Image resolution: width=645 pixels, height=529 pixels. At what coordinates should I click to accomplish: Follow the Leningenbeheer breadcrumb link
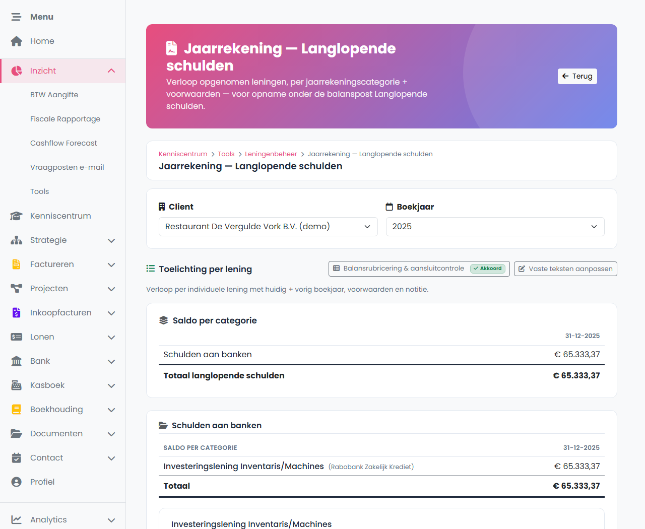click(x=271, y=154)
